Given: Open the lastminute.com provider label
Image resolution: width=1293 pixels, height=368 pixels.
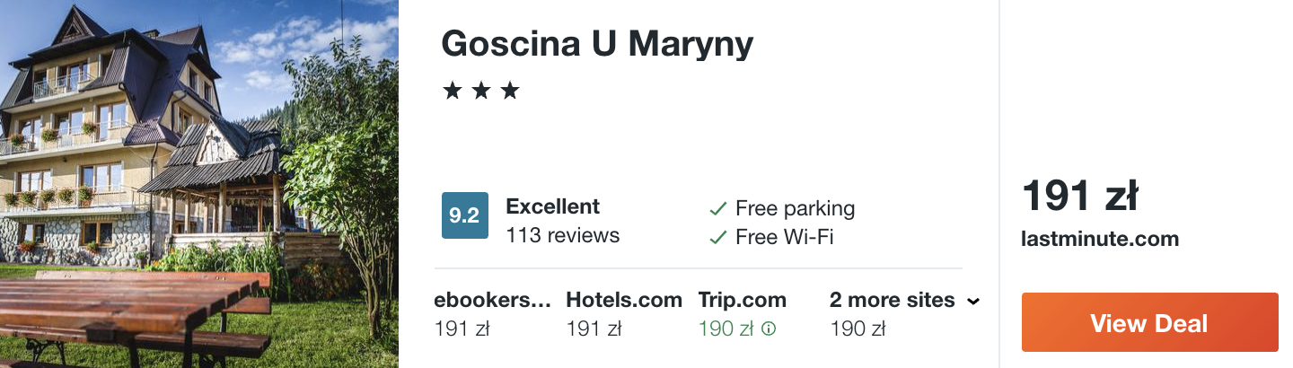Looking at the screenshot, I should (1100, 240).
